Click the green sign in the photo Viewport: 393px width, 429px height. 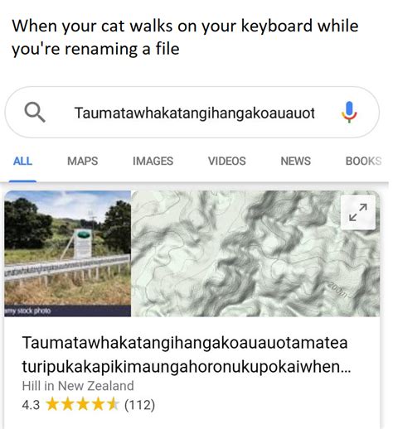click(83, 235)
